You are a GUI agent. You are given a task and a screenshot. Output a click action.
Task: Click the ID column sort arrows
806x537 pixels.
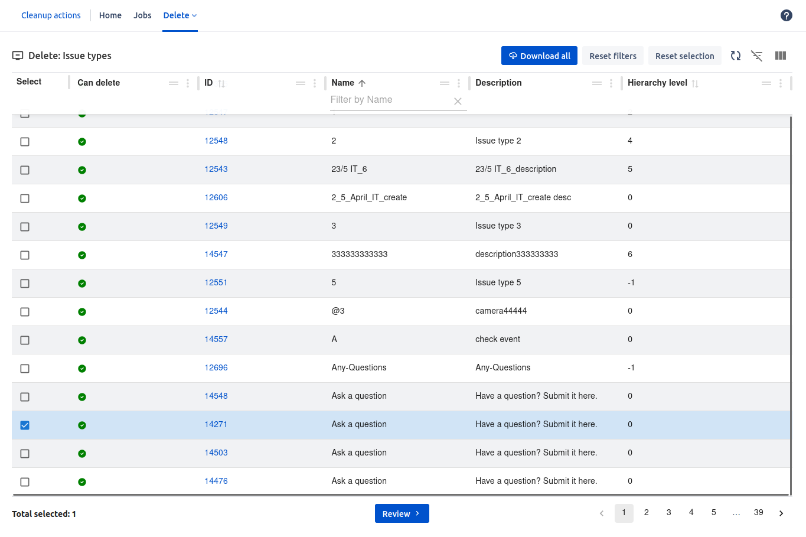click(x=221, y=83)
